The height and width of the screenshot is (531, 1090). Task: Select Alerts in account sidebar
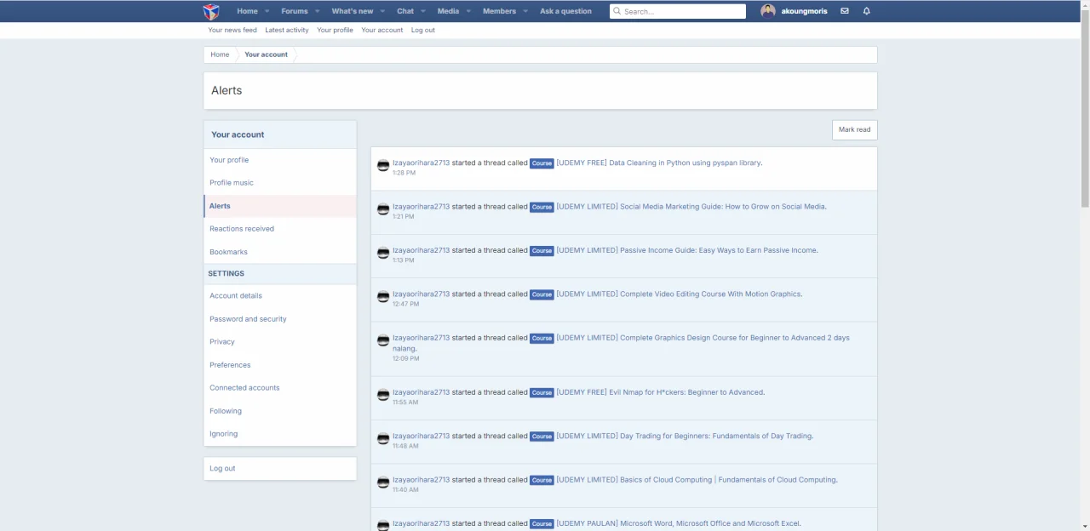click(280, 206)
